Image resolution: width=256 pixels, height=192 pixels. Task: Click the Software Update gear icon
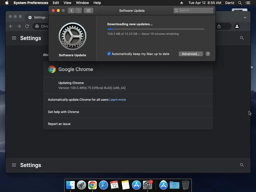coord(72,36)
